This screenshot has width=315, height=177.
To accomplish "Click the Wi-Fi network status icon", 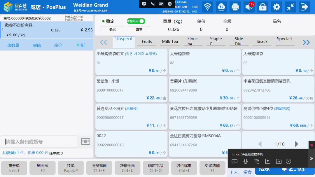I will point(207,7).
